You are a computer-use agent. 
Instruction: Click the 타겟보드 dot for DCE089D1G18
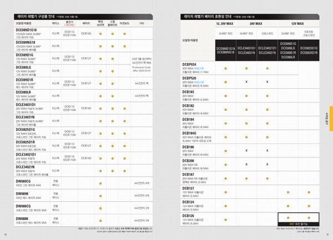(x=125, y=34)
